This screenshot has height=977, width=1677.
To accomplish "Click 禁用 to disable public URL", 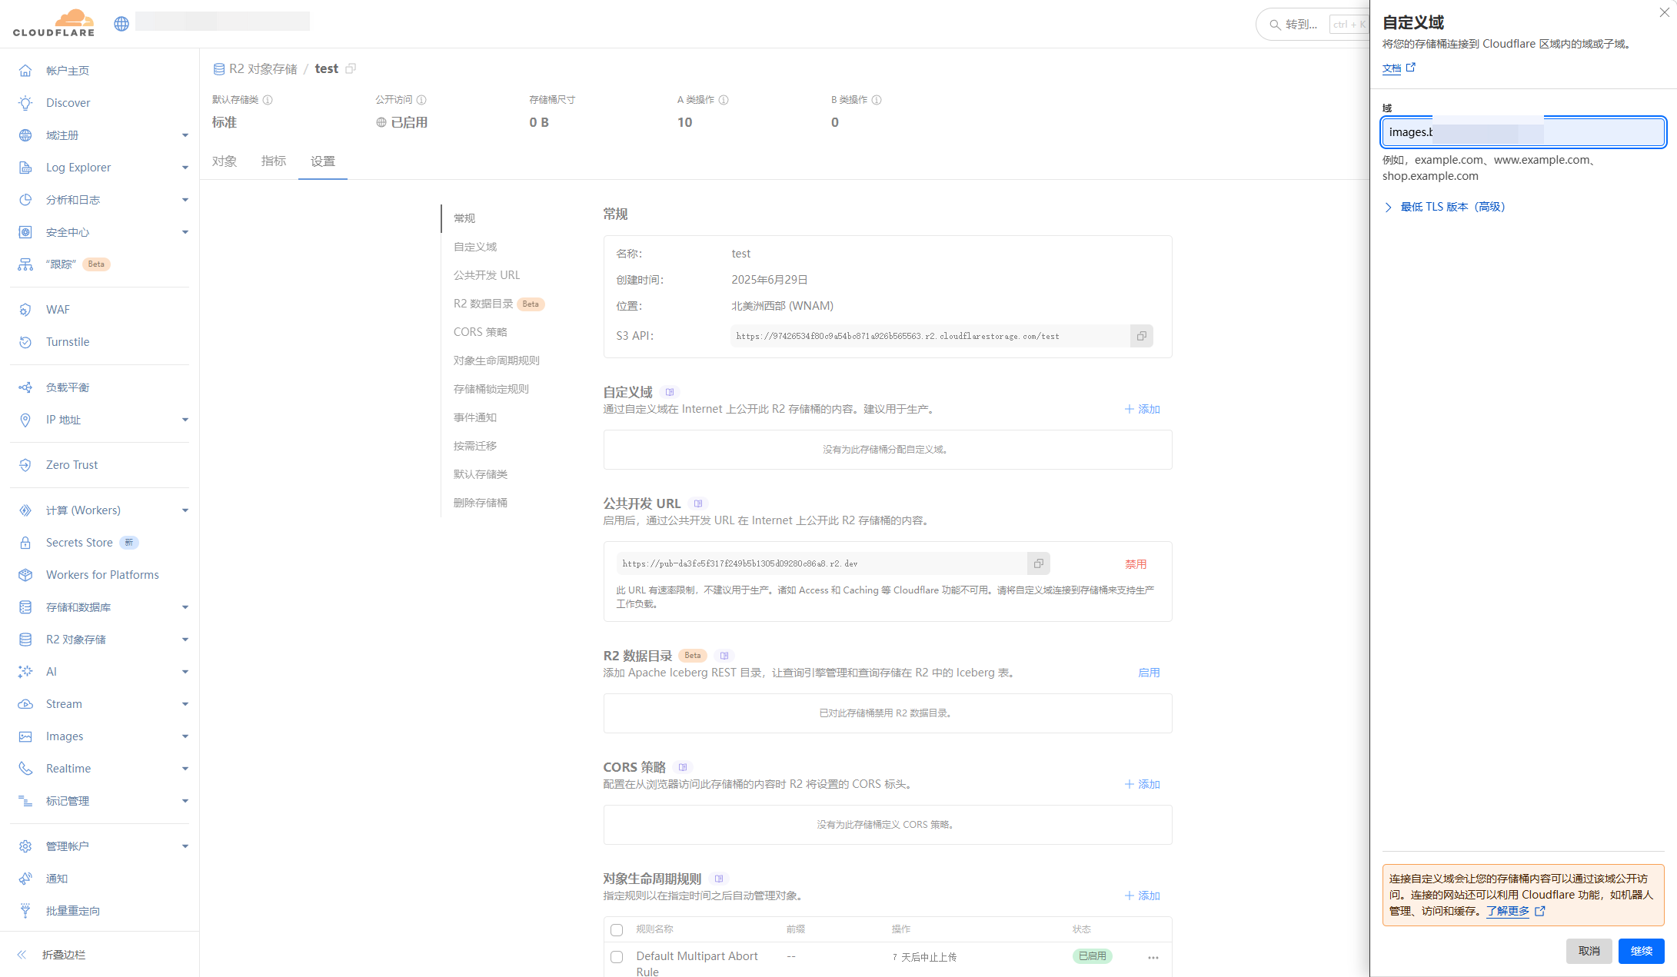I will tap(1136, 564).
